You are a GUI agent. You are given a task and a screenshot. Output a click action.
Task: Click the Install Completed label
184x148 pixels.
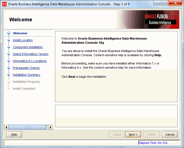[x=24, y=89]
